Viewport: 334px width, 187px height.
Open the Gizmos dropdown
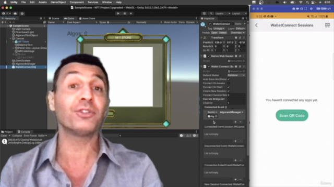coord(192,22)
